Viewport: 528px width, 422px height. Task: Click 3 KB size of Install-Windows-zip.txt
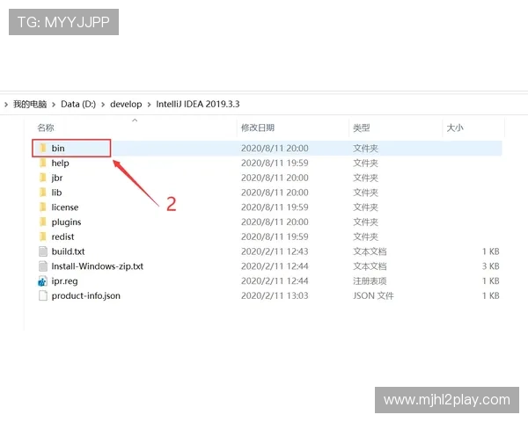coord(490,266)
